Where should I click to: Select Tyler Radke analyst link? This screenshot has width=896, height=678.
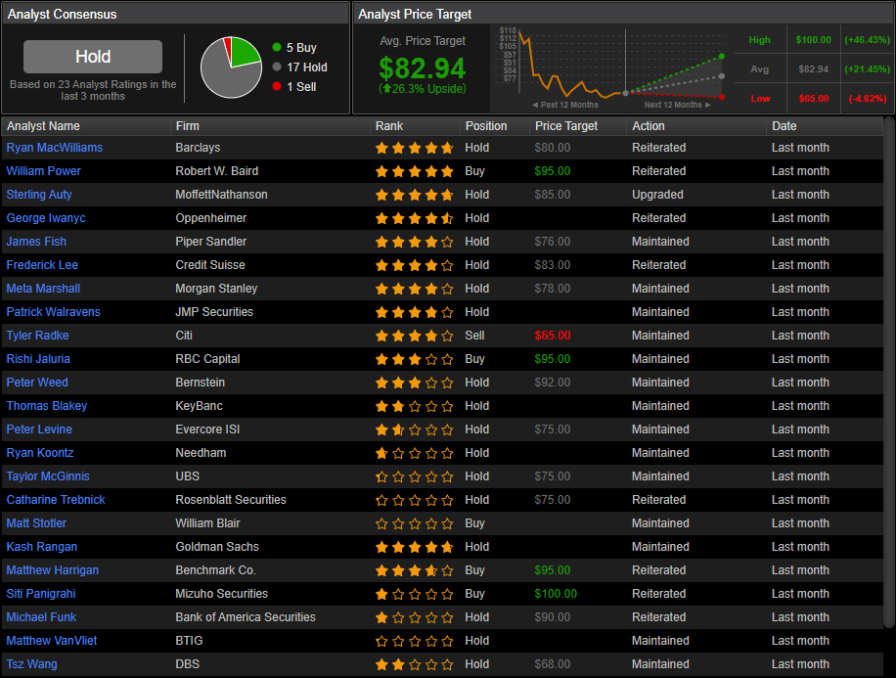point(37,335)
